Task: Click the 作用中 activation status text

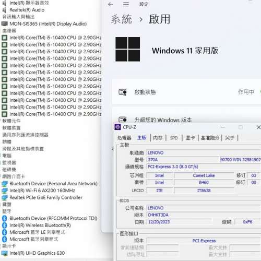Action: click(246, 92)
